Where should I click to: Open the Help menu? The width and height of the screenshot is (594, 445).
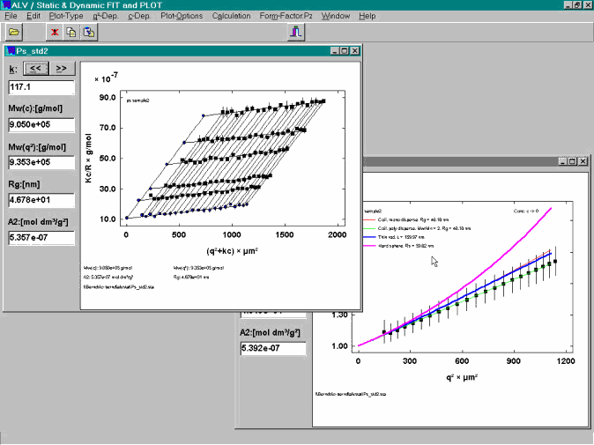(368, 16)
